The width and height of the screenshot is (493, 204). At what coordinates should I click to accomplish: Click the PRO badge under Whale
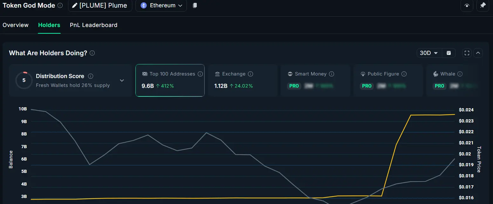440,86
